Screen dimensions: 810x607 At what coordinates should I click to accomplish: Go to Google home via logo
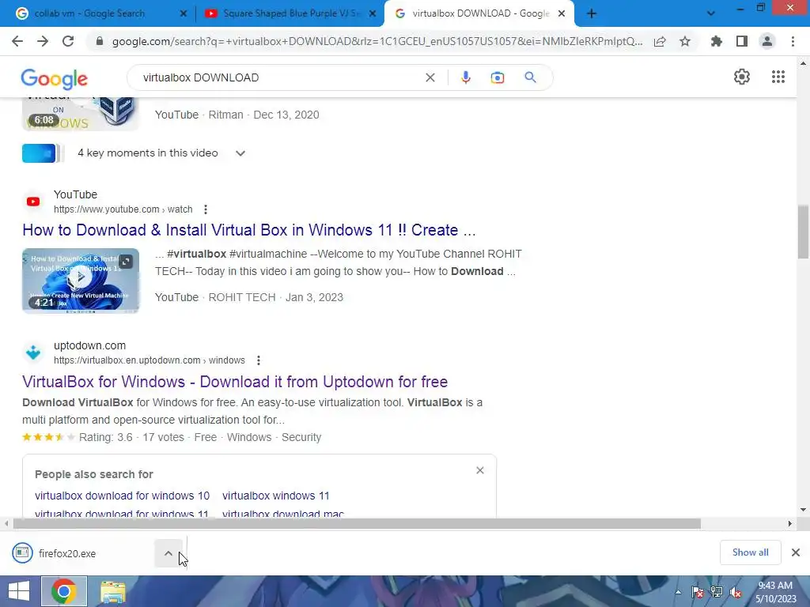coord(55,78)
